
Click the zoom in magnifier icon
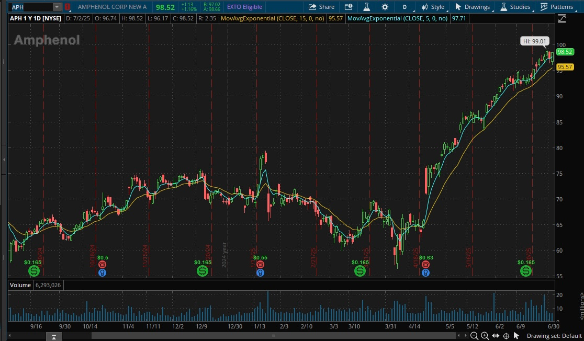pyautogui.click(x=485, y=336)
